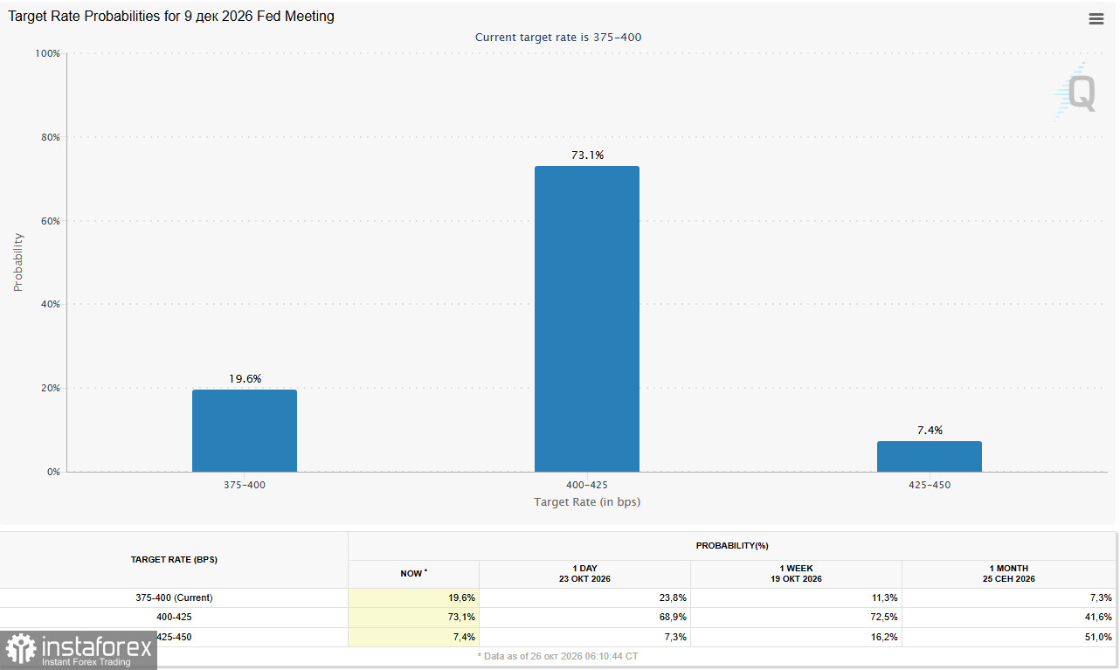Click the NOW cell showing 19,6%
Viewport: 1120px width, 670px height.
point(413,597)
